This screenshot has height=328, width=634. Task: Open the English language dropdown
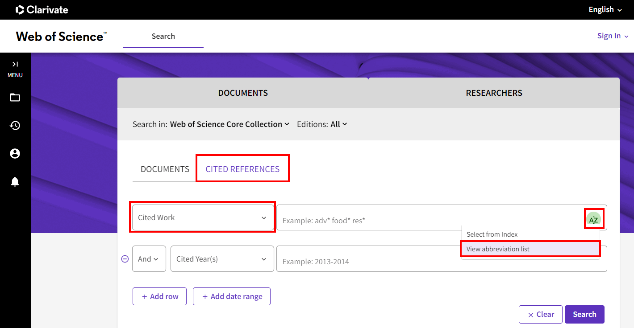605,9
